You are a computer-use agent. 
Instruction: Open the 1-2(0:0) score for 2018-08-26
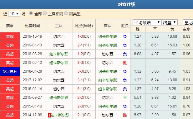[84, 54]
